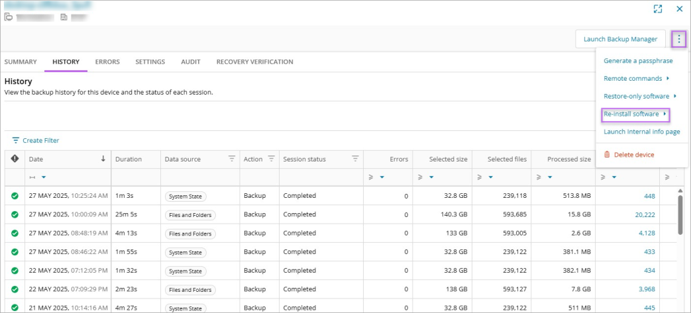Click the Date column sort arrow

103,159
